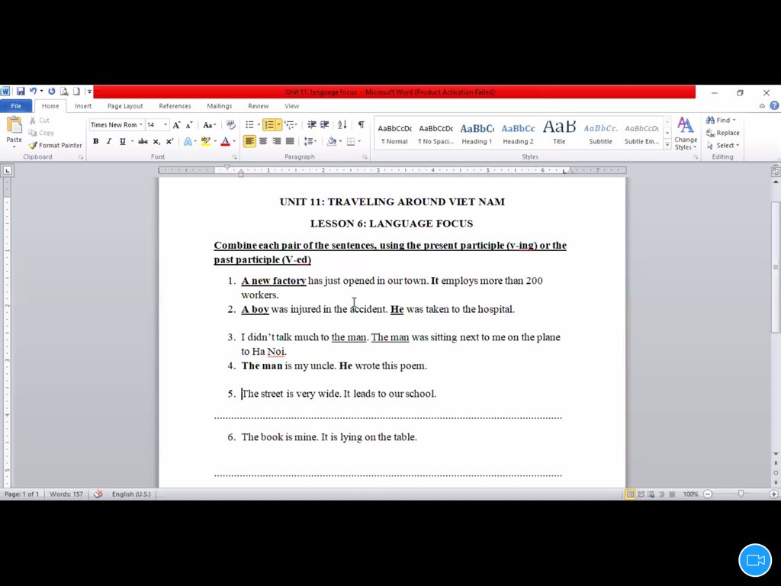Apply superscript formatting

[169, 141]
